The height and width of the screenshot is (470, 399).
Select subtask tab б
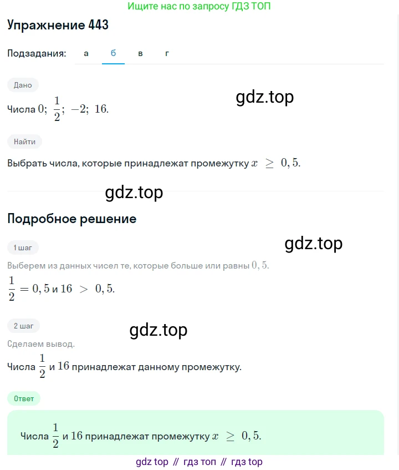click(x=113, y=53)
